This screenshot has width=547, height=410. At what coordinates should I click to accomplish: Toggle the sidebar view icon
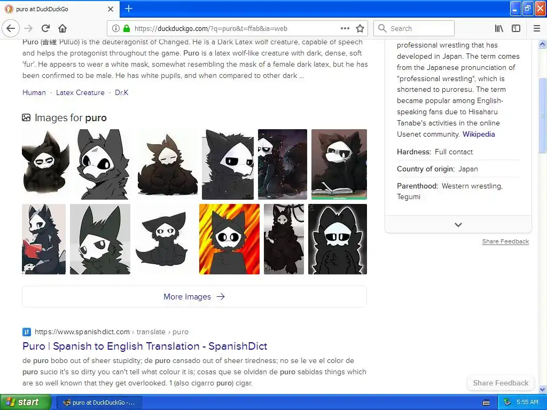coord(516,29)
